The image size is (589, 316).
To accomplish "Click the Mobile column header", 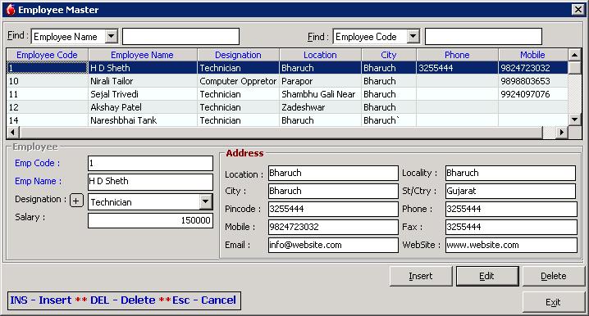I will pyautogui.click(x=532, y=55).
